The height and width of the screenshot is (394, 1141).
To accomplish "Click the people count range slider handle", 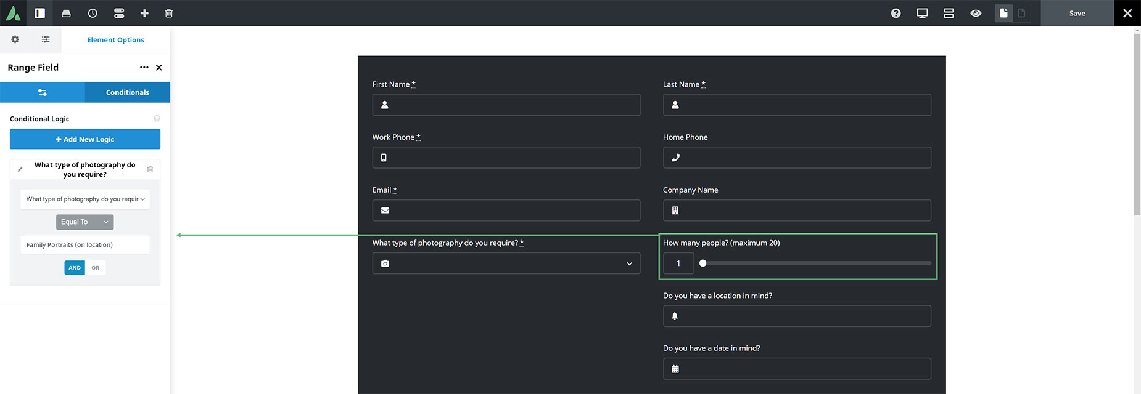I will point(702,263).
